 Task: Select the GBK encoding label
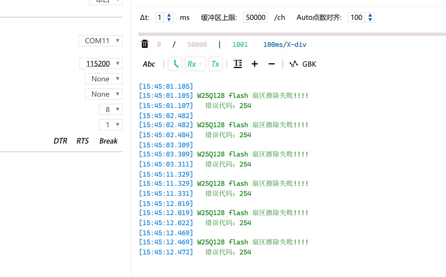point(309,64)
